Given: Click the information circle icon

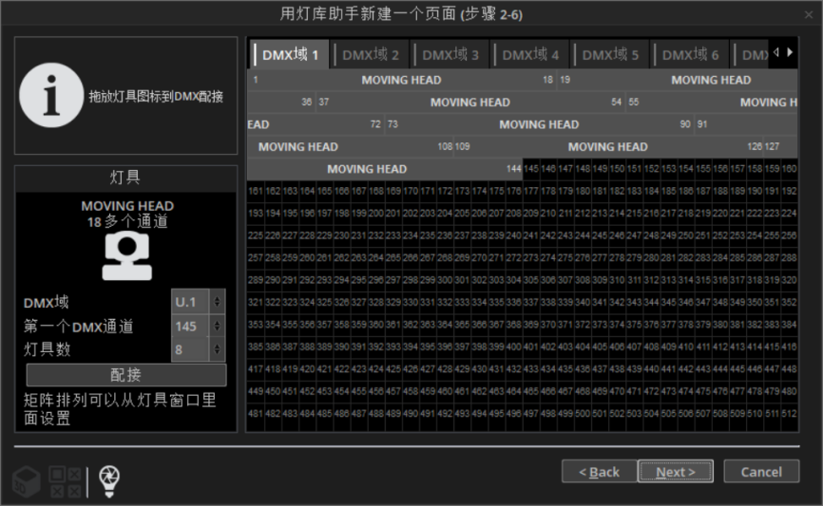Looking at the screenshot, I should tap(52, 96).
